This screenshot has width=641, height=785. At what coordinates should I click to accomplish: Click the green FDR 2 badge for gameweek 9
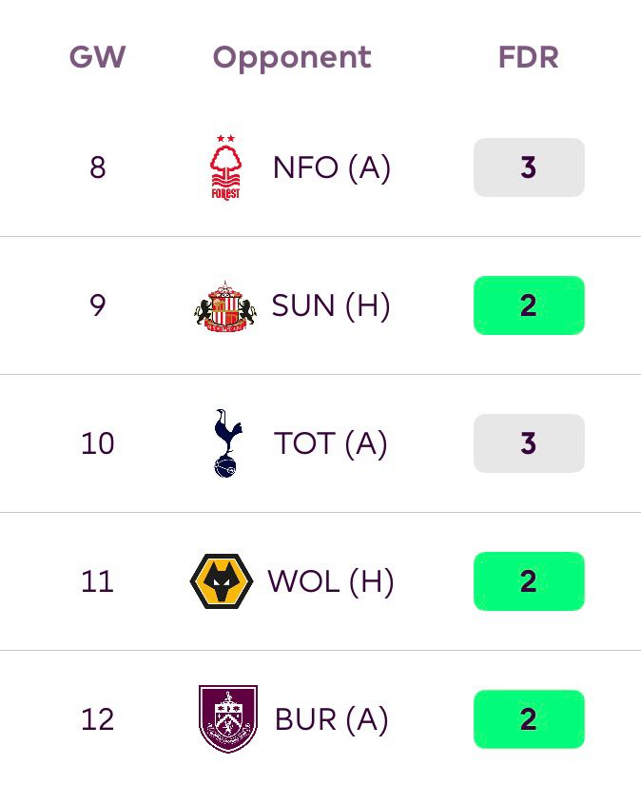tap(529, 305)
